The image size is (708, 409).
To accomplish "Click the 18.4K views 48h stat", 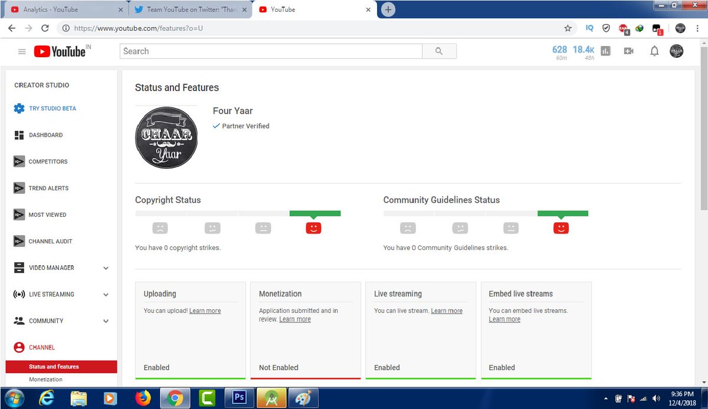I will (x=584, y=52).
